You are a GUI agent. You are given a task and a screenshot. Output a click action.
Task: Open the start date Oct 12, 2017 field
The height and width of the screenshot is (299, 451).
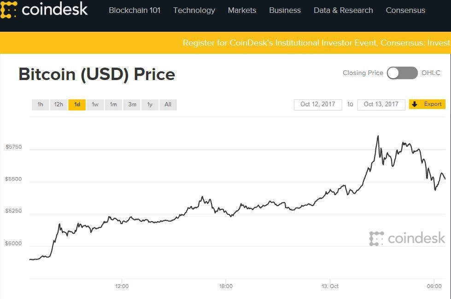coord(318,104)
